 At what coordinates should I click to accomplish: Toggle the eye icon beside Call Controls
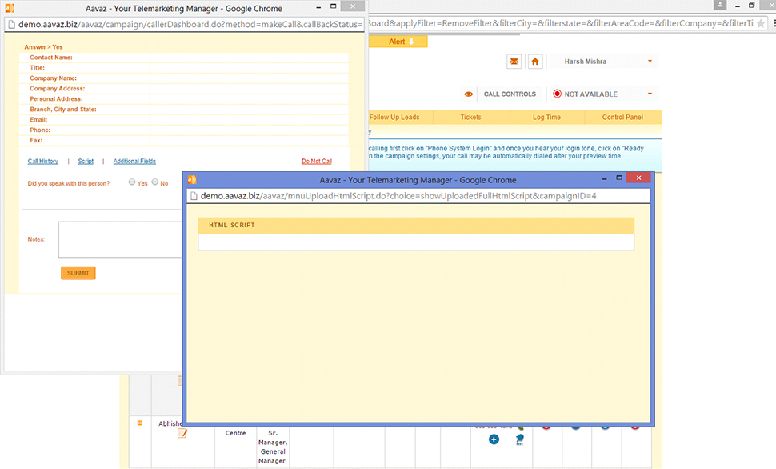(468, 94)
